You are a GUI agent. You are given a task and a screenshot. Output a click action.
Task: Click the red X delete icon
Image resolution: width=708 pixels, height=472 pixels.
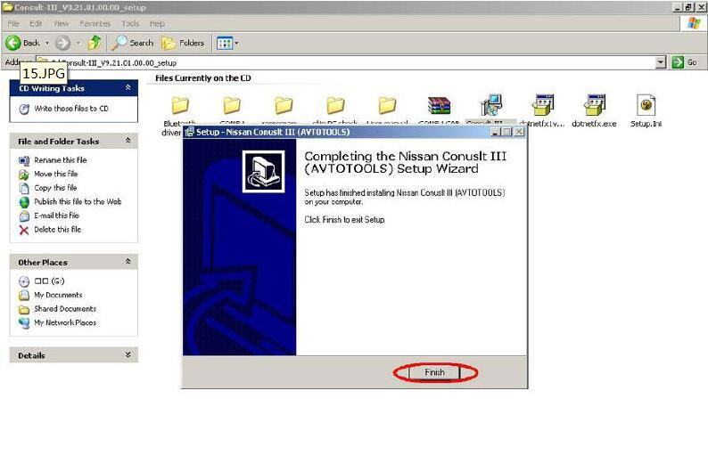(24, 230)
